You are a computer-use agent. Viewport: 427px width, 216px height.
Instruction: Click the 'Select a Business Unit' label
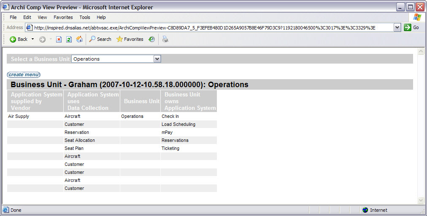[x=41, y=59]
